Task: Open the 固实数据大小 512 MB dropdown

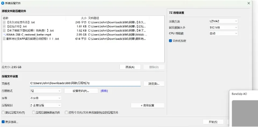Action: (x=223, y=27)
